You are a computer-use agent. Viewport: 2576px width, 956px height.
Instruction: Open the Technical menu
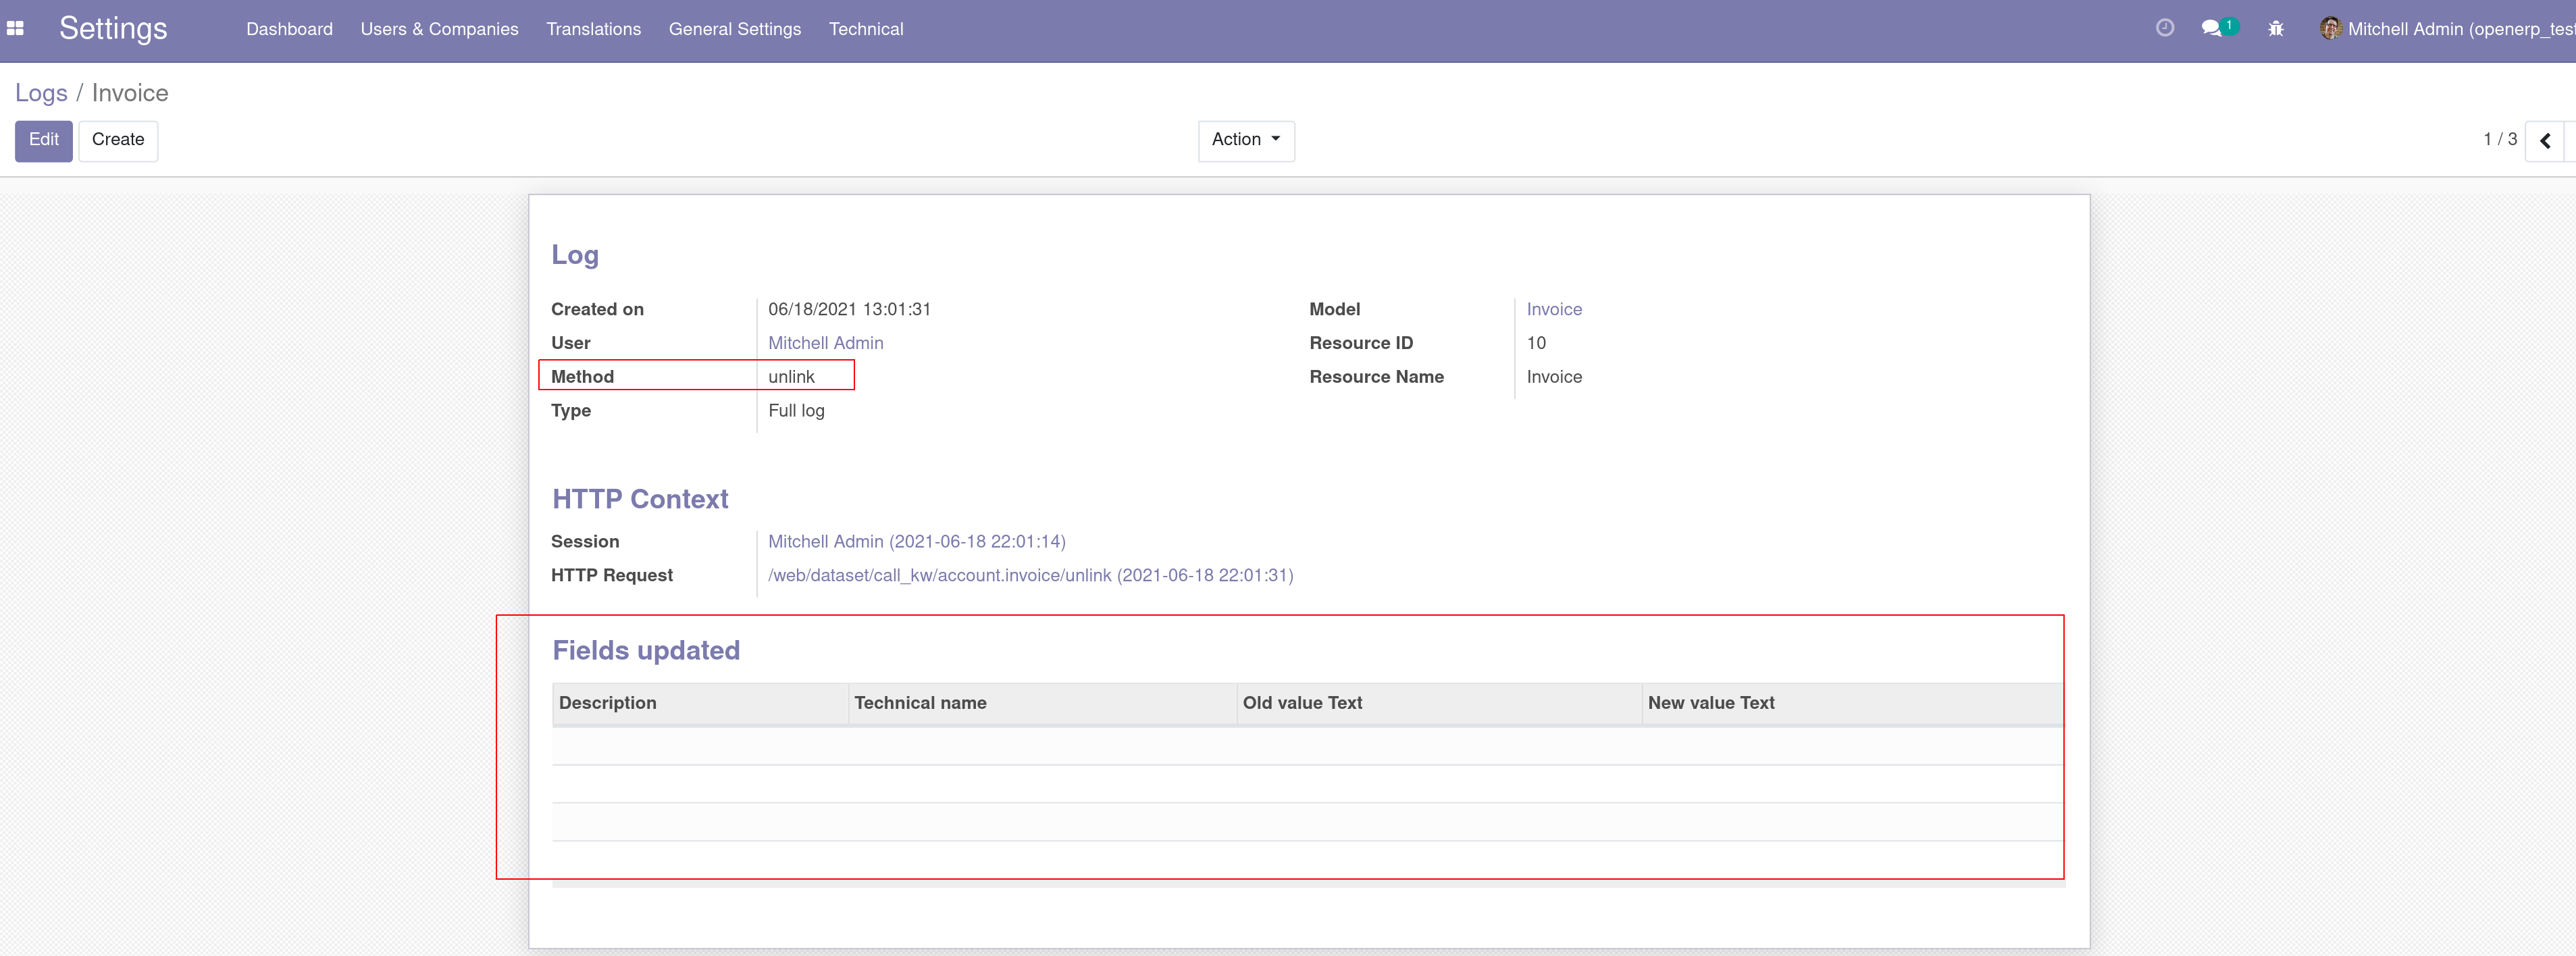click(866, 29)
